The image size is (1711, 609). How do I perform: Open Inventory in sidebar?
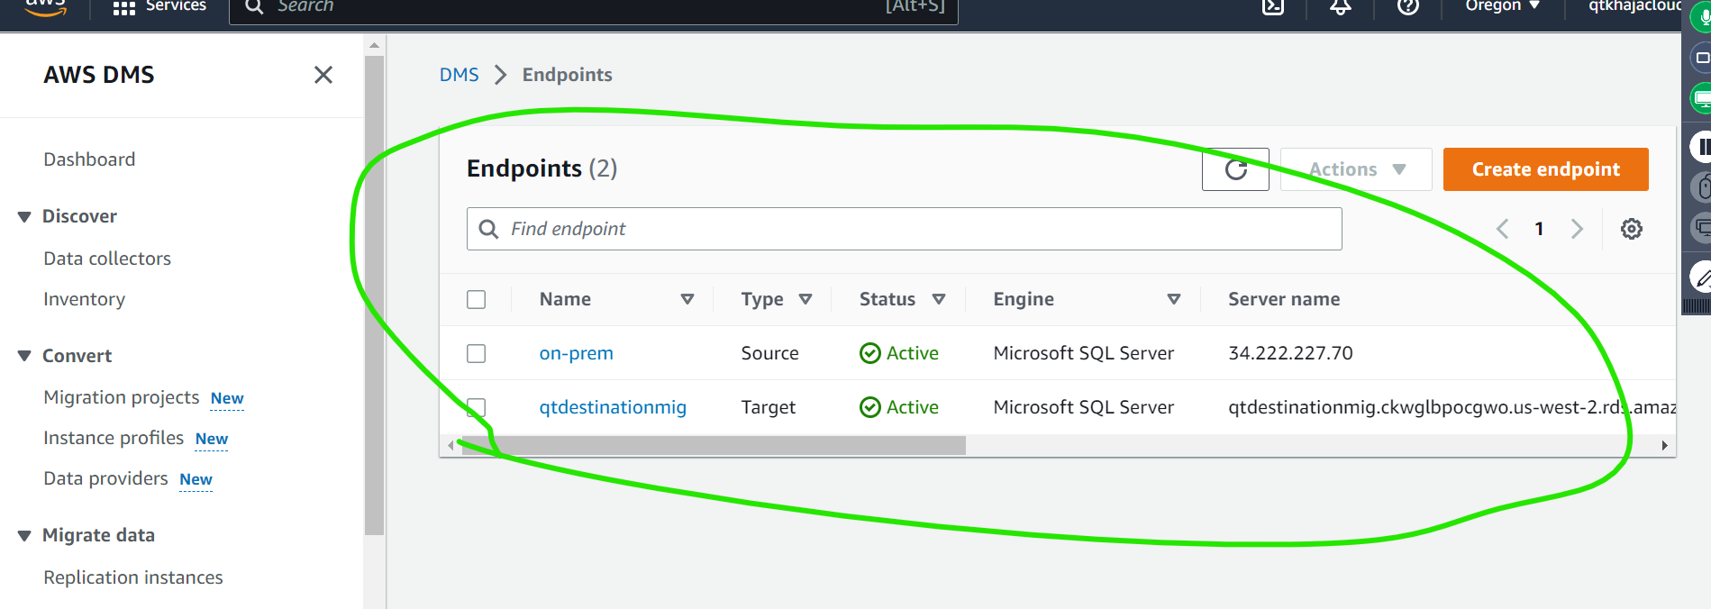pos(84,299)
